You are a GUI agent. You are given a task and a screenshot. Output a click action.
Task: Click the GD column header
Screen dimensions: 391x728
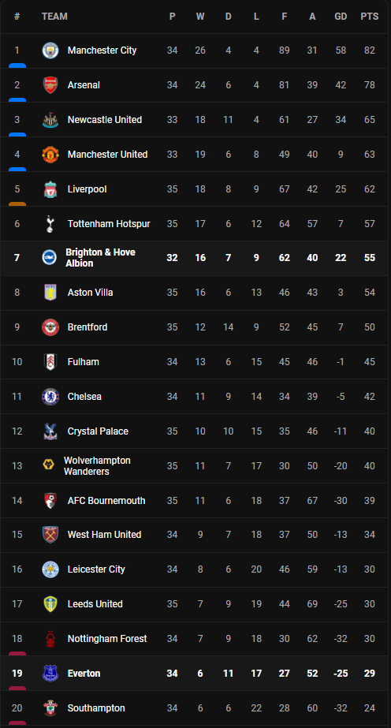[341, 17]
